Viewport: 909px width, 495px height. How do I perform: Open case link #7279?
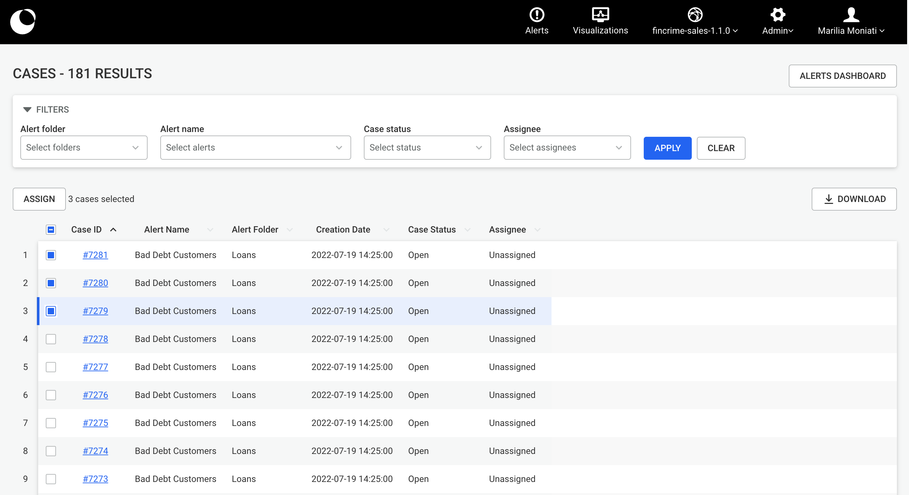[95, 311]
